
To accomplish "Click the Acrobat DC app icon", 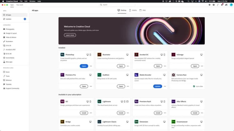I will point(136,55).
